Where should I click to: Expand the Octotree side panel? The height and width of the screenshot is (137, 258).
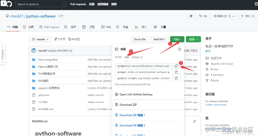tap(2, 54)
